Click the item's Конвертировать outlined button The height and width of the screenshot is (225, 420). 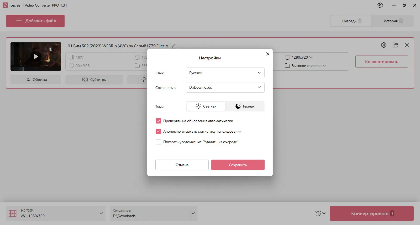pyautogui.click(x=381, y=61)
